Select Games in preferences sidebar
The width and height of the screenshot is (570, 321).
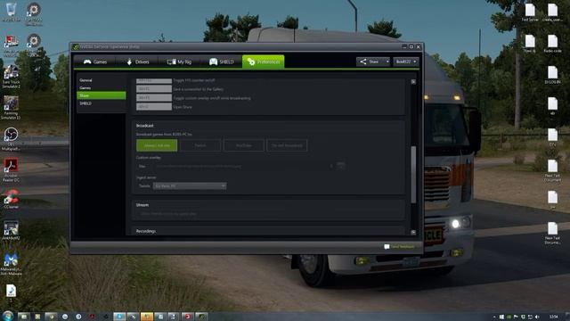tap(85, 88)
